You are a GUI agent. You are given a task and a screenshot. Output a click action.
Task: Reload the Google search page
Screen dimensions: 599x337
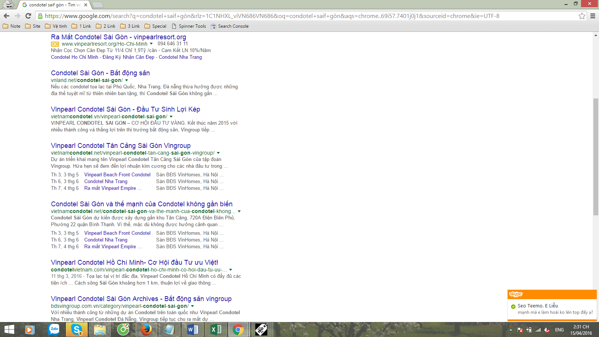click(x=28, y=16)
